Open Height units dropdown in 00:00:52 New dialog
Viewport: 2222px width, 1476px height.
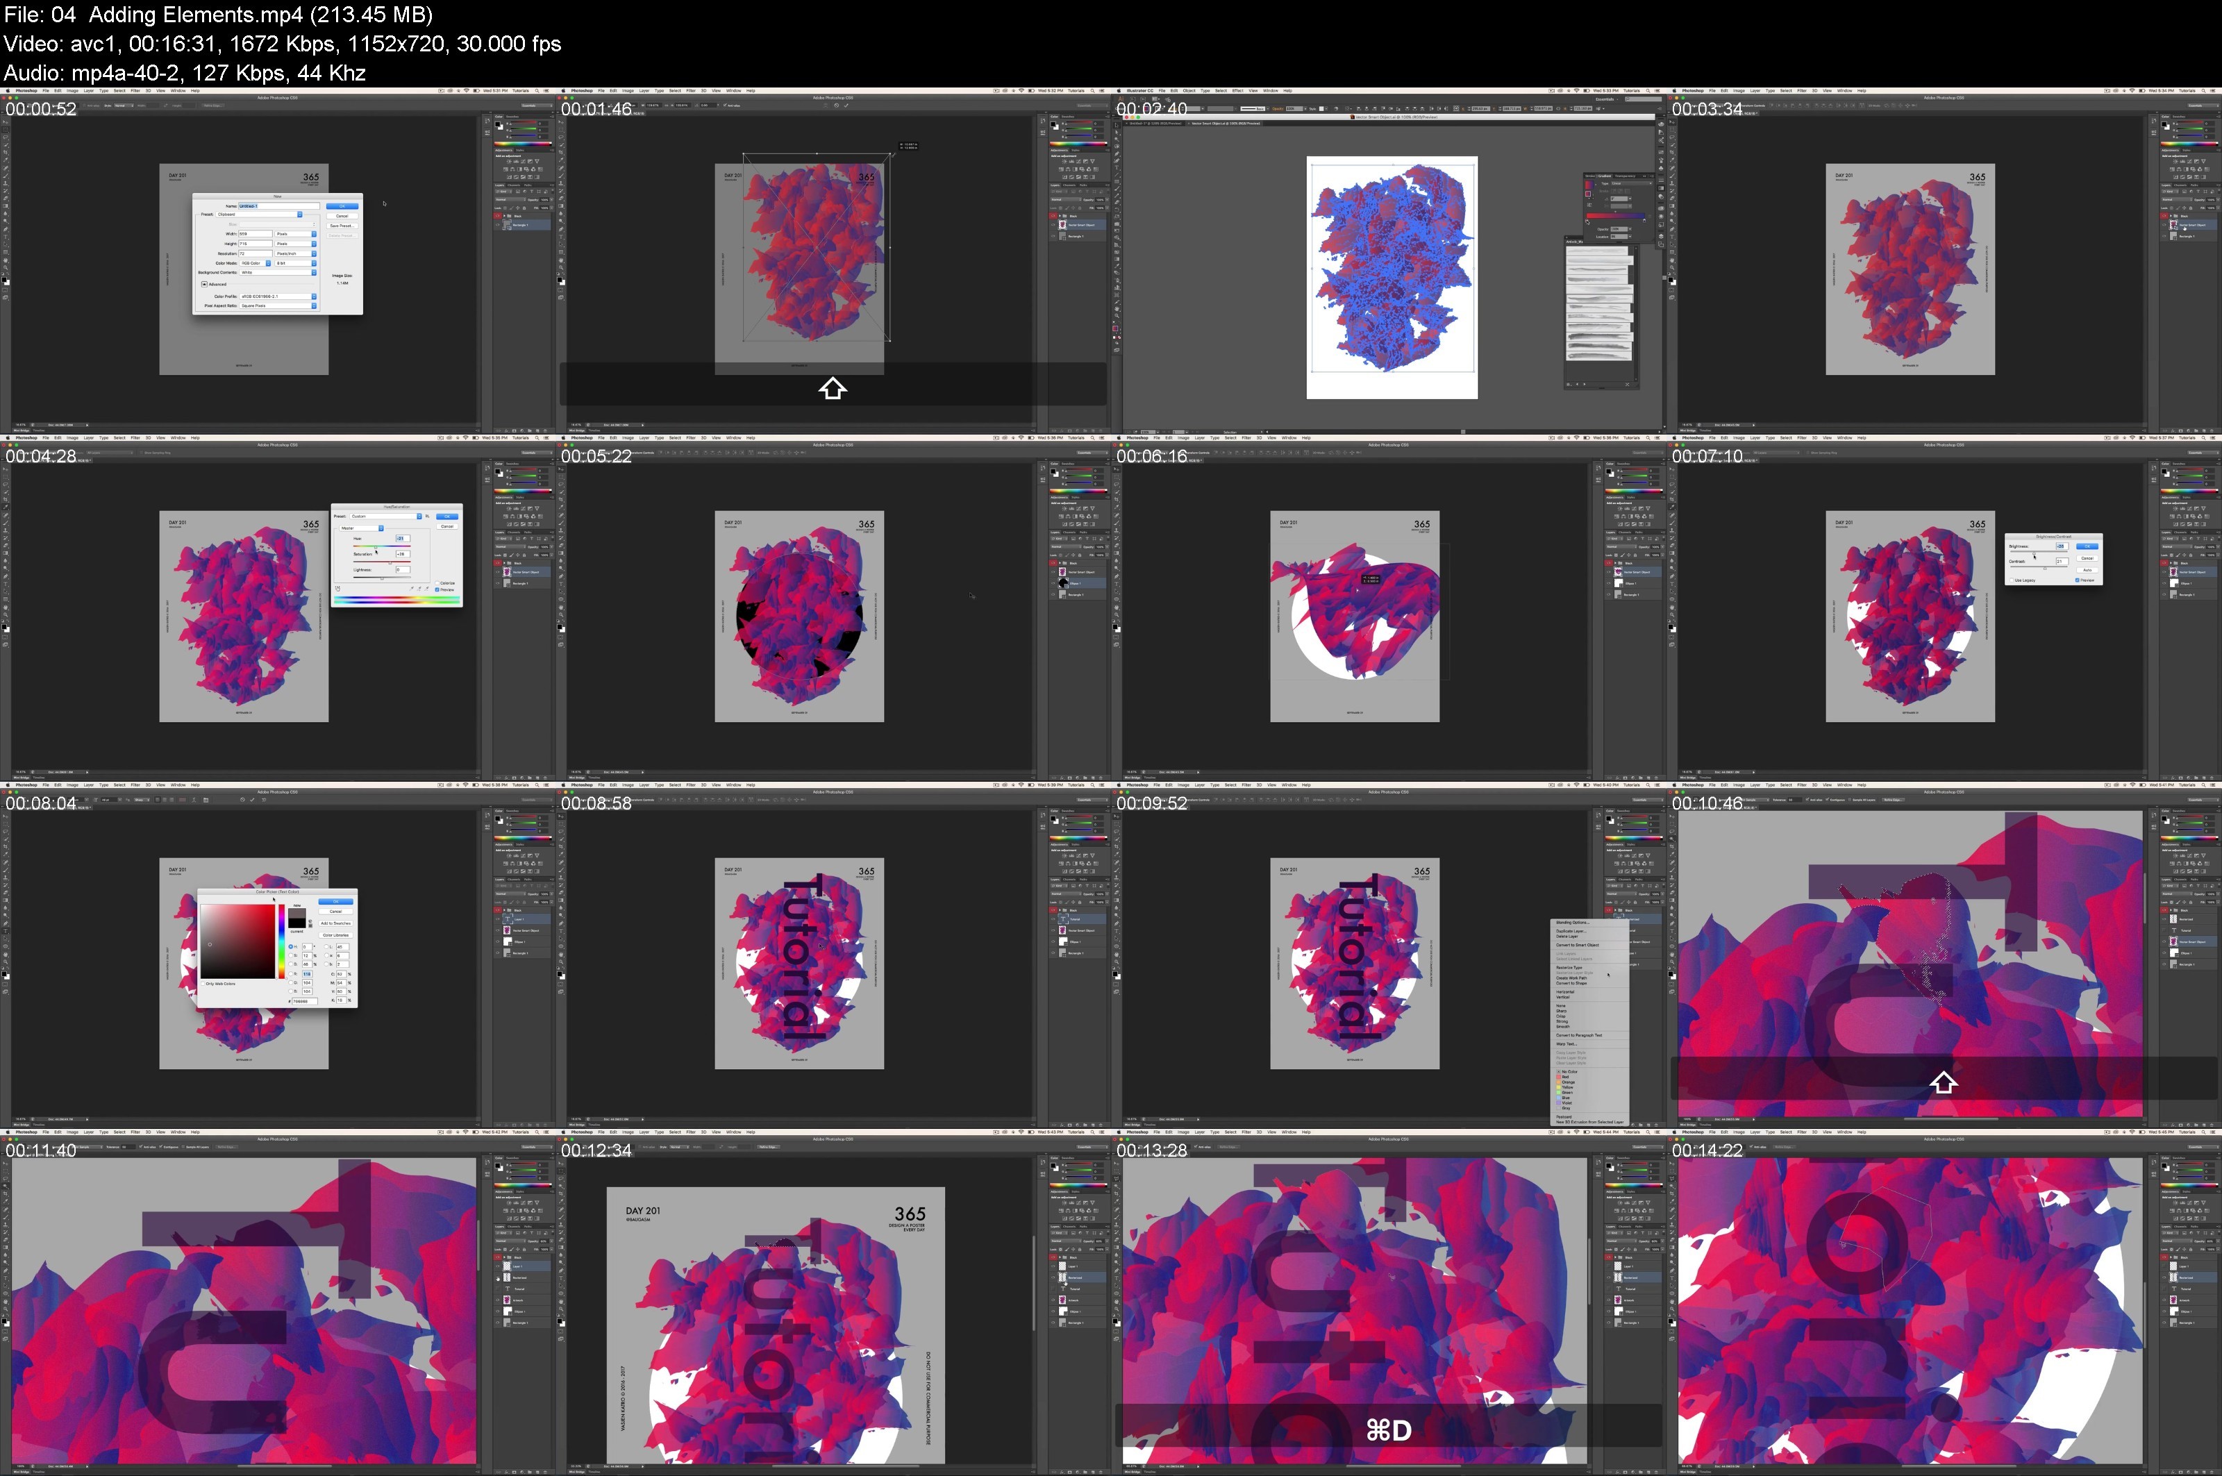[296, 244]
